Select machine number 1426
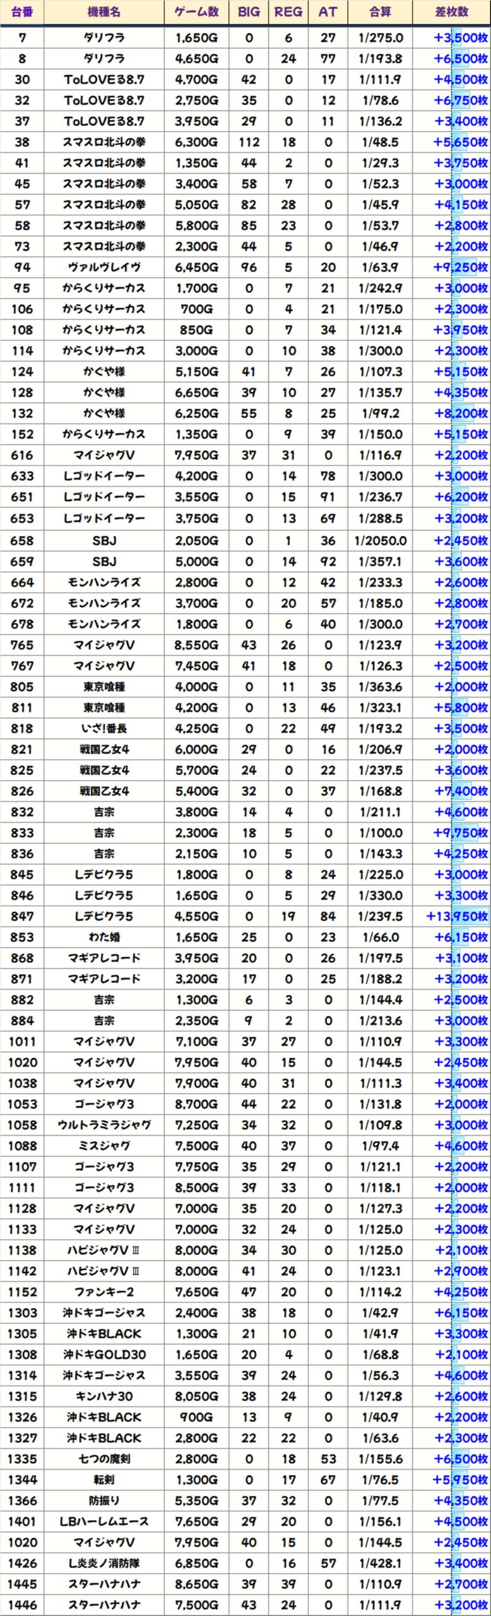The image size is (491, 1616). point(22,1563)
